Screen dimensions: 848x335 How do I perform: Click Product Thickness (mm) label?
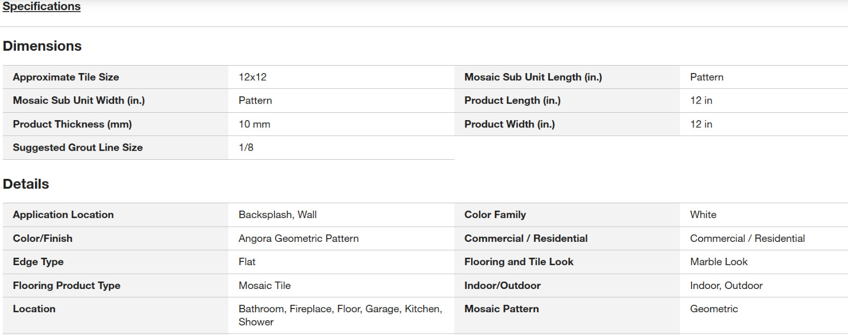(x=73, y=124)
